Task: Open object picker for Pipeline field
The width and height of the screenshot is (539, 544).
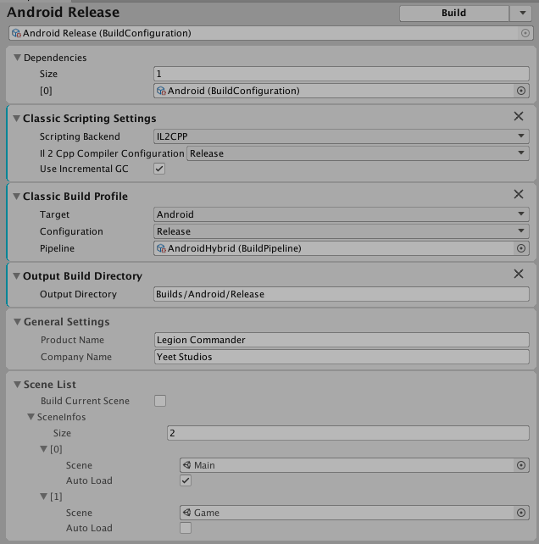Action: click(x=521, y=248)
